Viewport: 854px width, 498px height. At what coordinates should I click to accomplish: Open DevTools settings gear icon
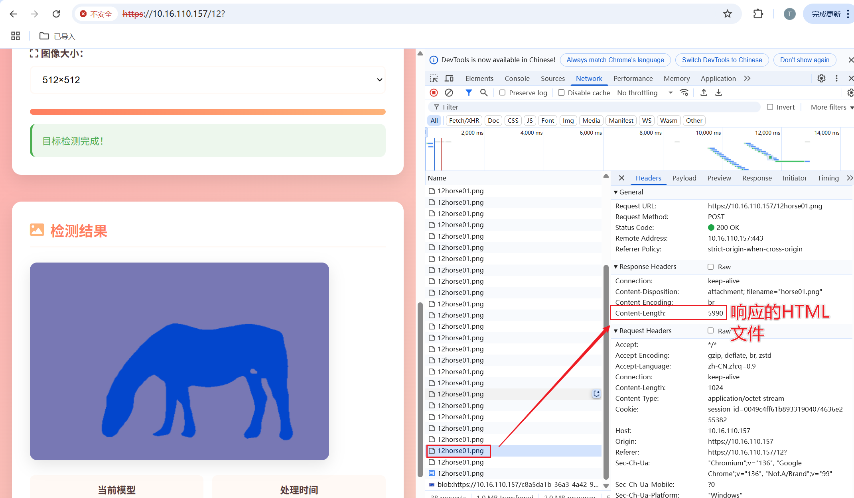(x=821, y=78)
